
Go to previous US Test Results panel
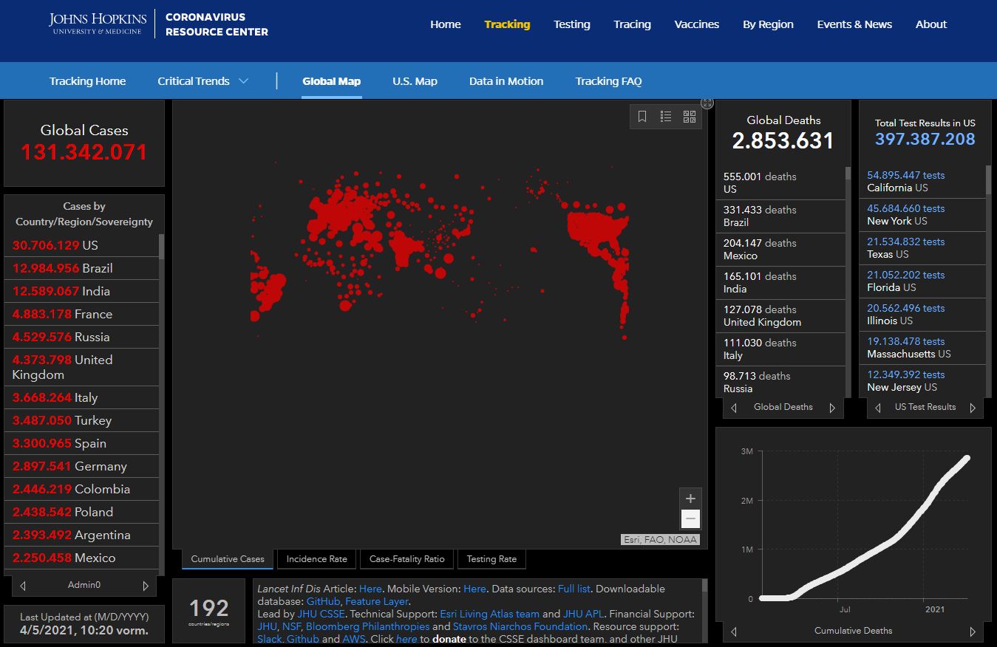pyautogui.click(x=878, y=408)
